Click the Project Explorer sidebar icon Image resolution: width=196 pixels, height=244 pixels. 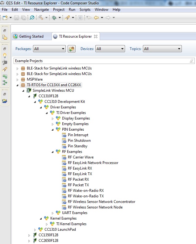5,37
